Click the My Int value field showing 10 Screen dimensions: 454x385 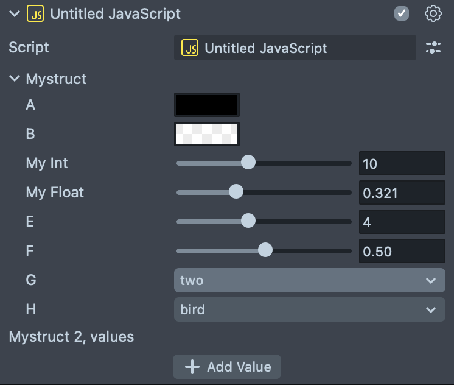(x=402, y=163)
